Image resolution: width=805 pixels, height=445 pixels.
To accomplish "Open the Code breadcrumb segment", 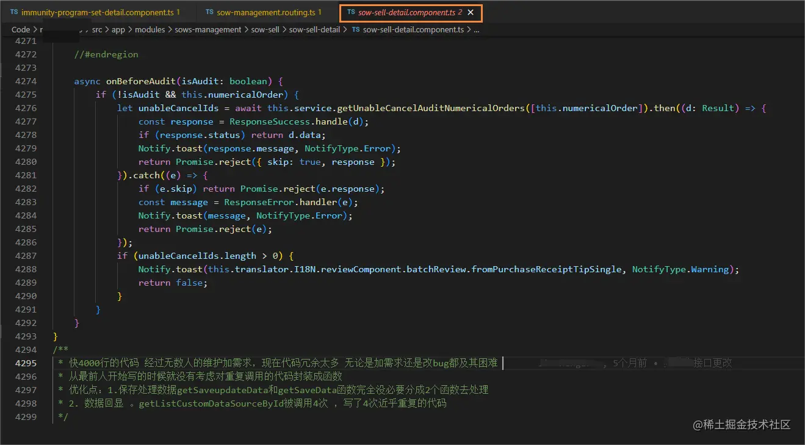I will click(21, 29).
